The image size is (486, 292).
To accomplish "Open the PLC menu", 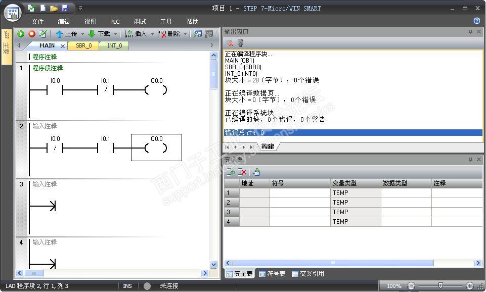I will pos(115,21).
